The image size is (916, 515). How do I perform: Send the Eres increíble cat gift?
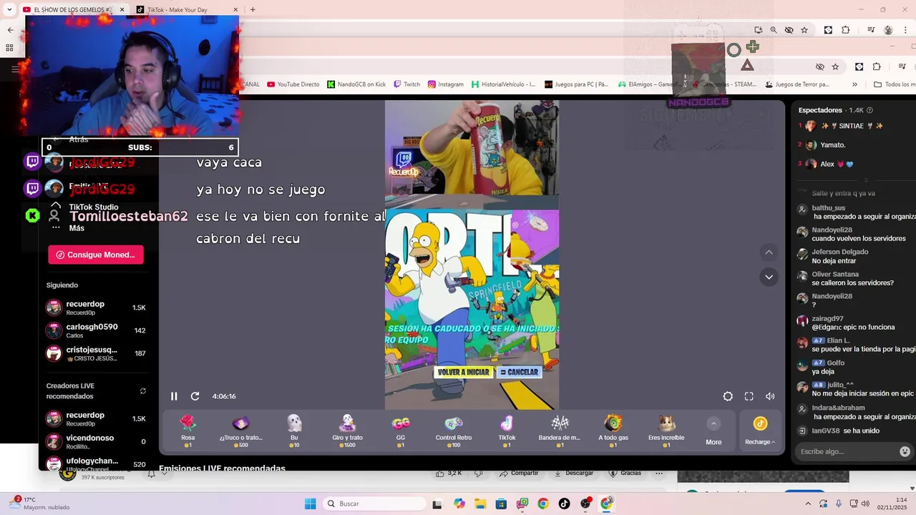pos(666,431)
